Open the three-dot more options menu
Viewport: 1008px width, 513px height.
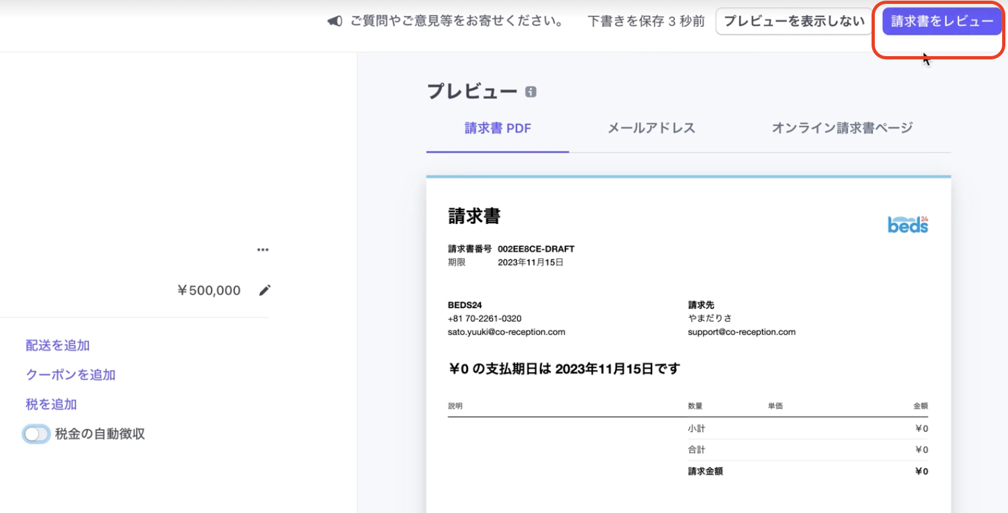pyautogui.click(x=262, y=250)
